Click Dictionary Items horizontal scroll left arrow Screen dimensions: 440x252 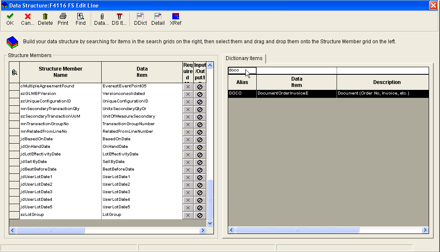coord(232,230)
